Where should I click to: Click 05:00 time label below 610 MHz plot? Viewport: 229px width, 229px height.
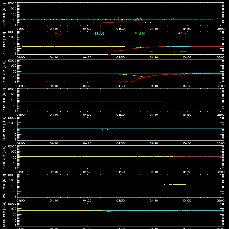click(x=220, y=86)
